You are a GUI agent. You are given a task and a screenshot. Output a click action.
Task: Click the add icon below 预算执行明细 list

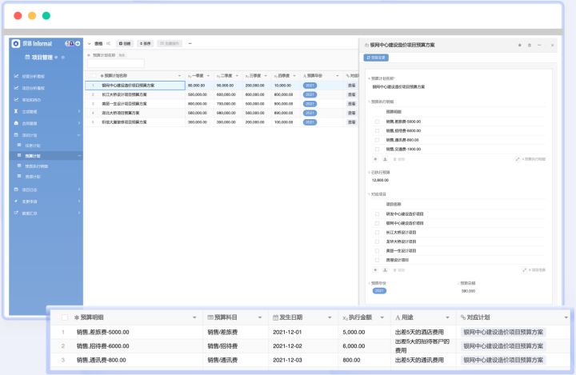coord(375,159)
